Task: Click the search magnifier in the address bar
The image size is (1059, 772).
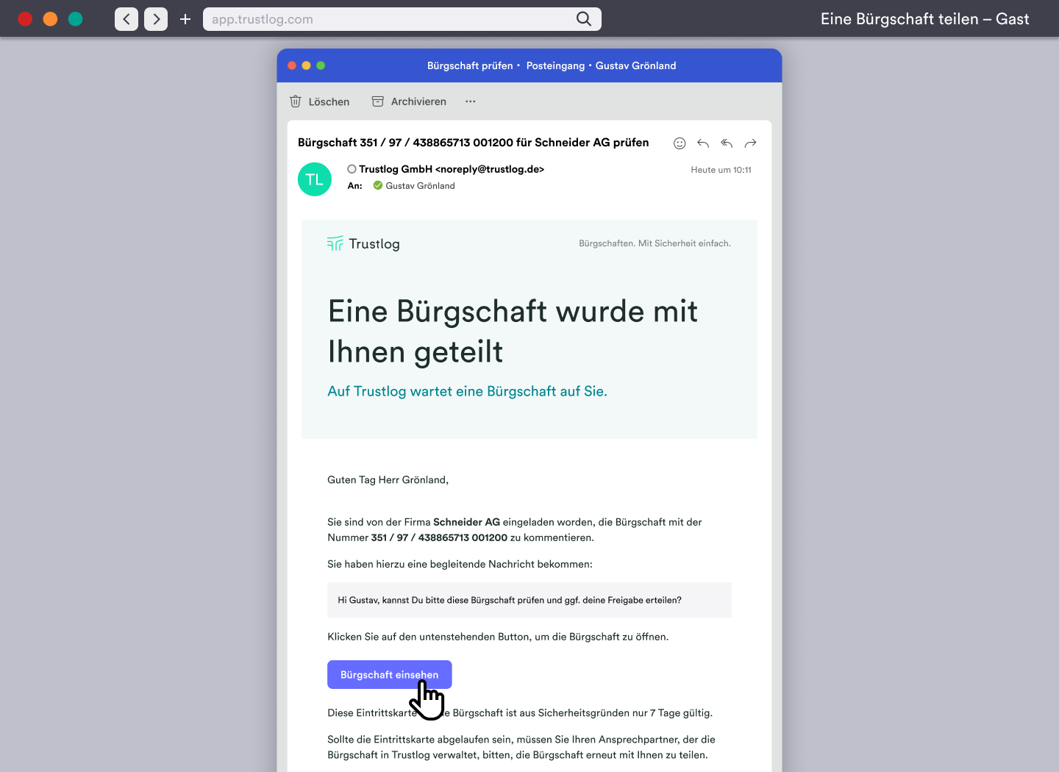Action: coord(583,19)
